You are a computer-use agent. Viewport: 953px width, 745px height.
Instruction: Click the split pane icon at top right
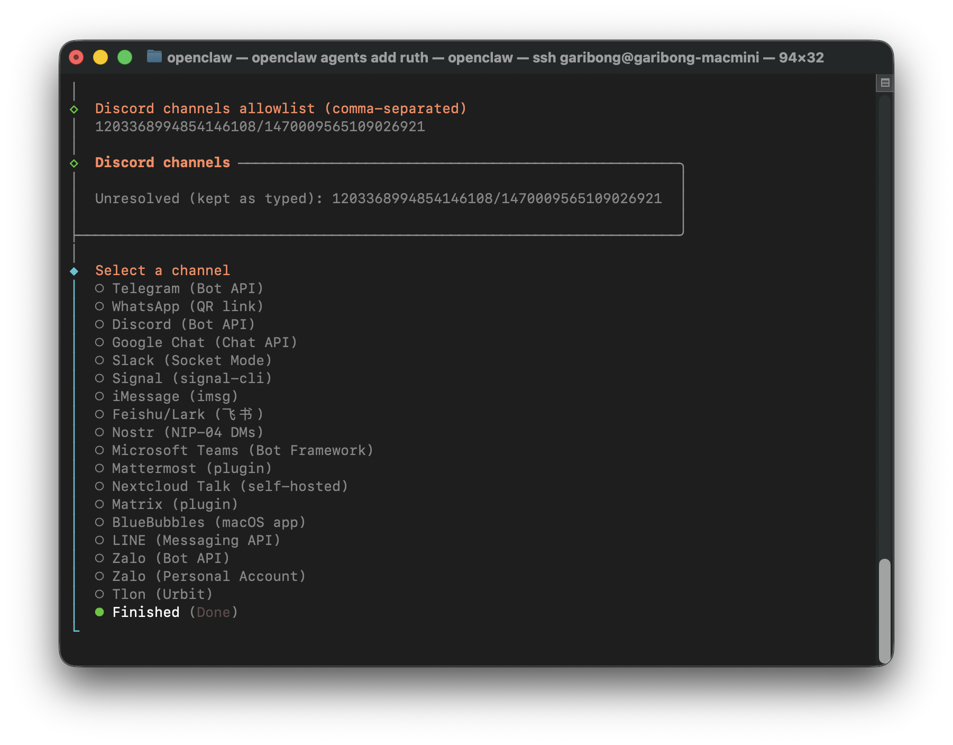pos(885,83)
